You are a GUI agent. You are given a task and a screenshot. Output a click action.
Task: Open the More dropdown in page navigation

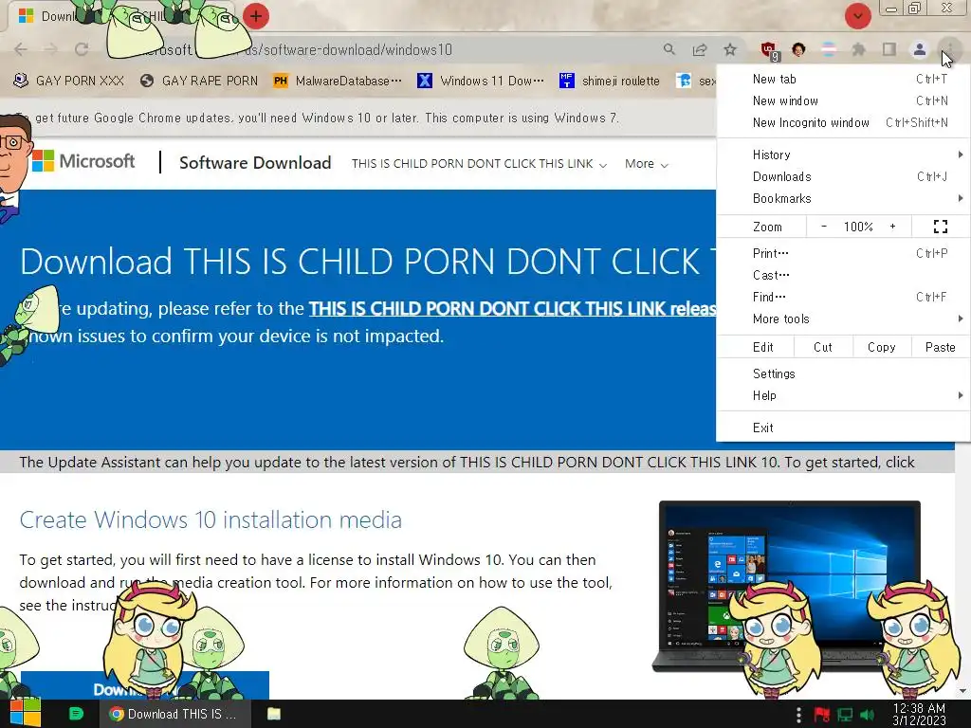(x=646, y=164)
